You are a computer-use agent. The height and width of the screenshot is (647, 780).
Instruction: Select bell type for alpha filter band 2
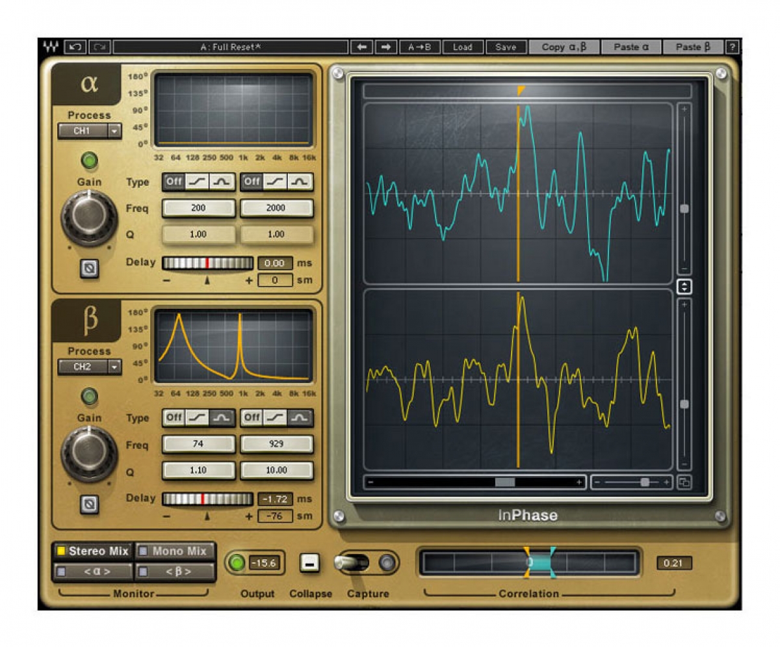coord(300,182)
